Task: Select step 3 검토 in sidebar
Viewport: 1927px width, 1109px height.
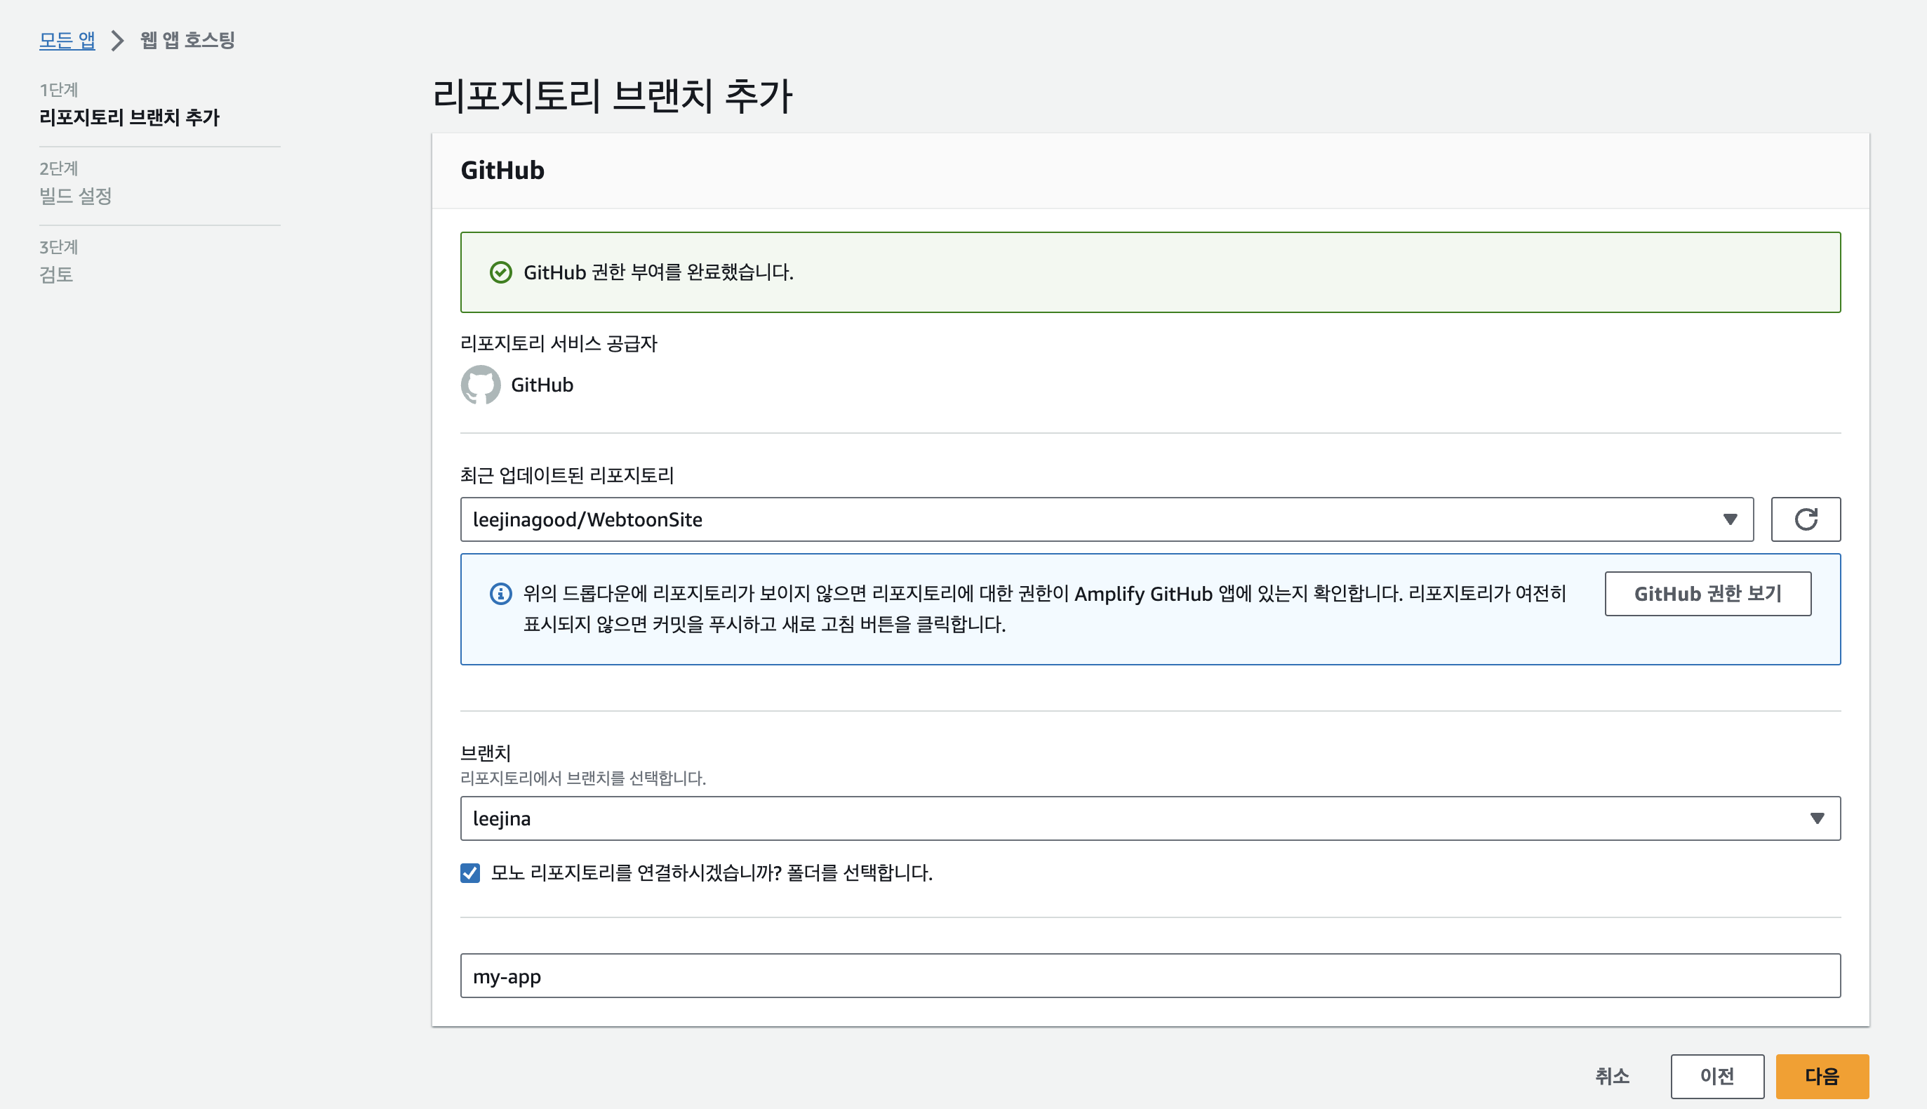Action: tap(56, 274)
